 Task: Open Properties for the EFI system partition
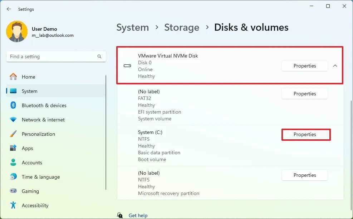point(304,94)
